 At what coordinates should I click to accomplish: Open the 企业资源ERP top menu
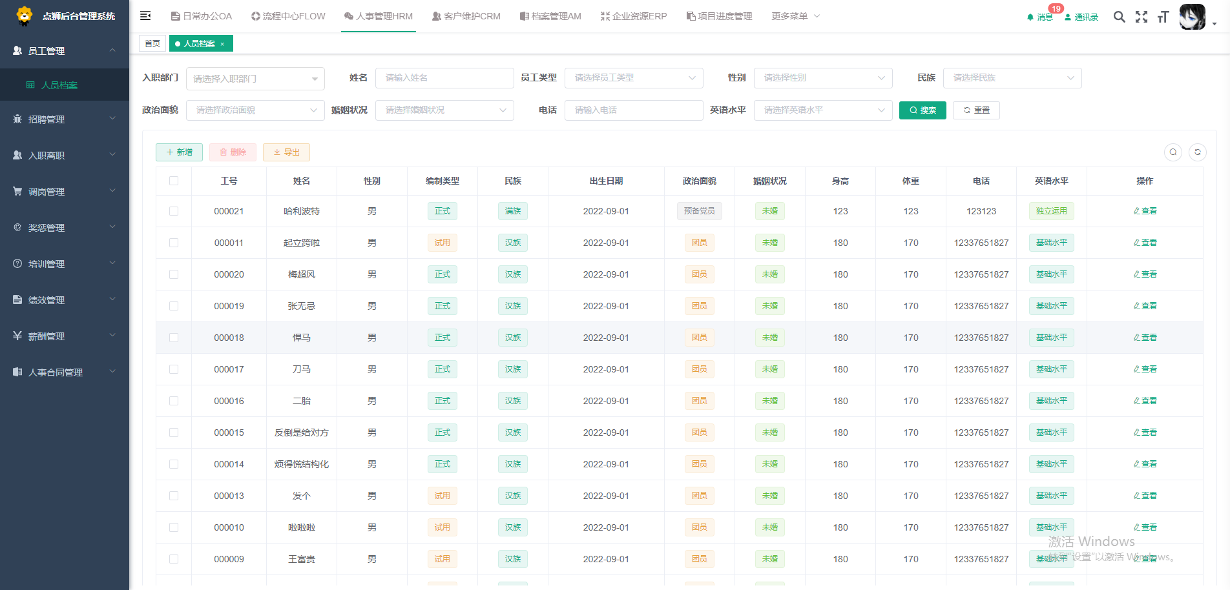click(x=634, y=16)
